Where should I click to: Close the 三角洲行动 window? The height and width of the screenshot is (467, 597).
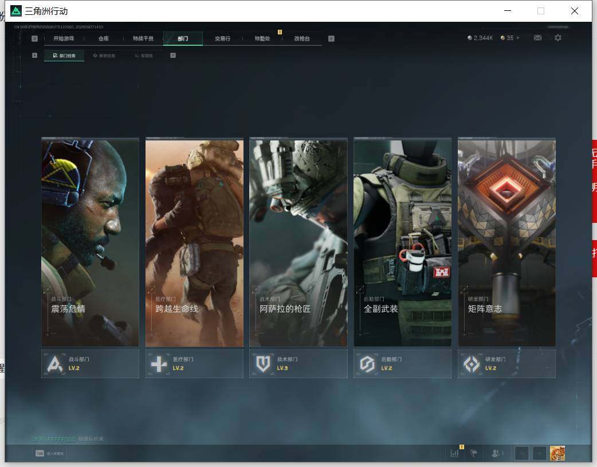[575, 11]
